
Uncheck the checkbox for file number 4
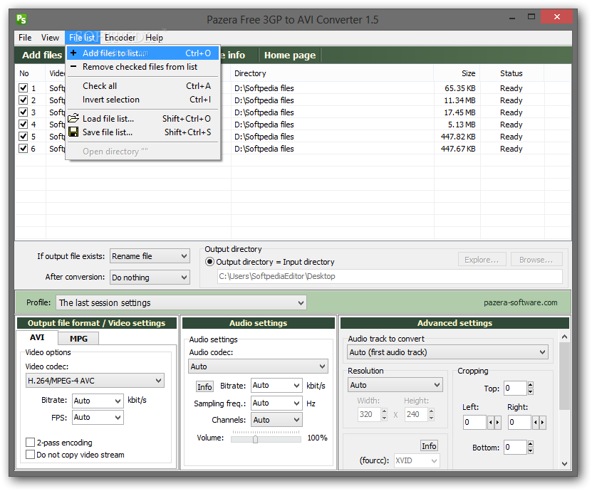coord(23,124)
